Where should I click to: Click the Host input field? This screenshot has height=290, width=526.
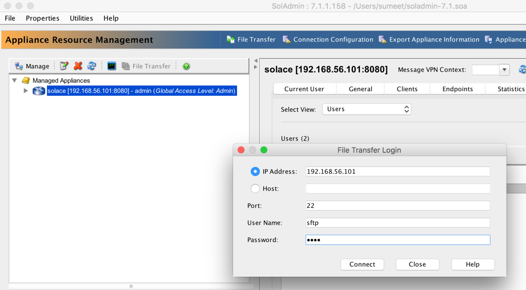[x=397, y=189]
